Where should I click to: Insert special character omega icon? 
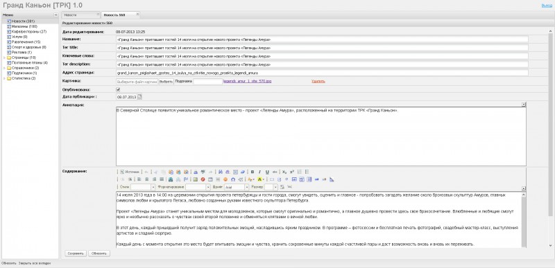pyautogui.click(x=233, y=179)
